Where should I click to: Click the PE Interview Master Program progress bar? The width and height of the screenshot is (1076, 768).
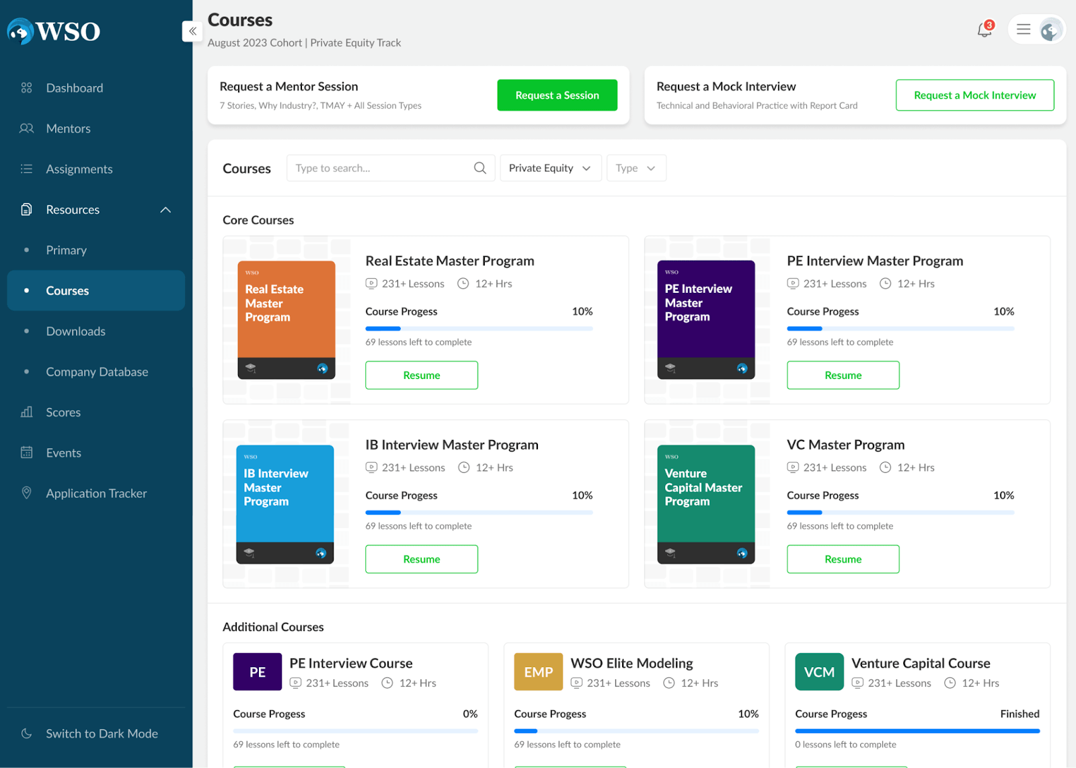900,329
